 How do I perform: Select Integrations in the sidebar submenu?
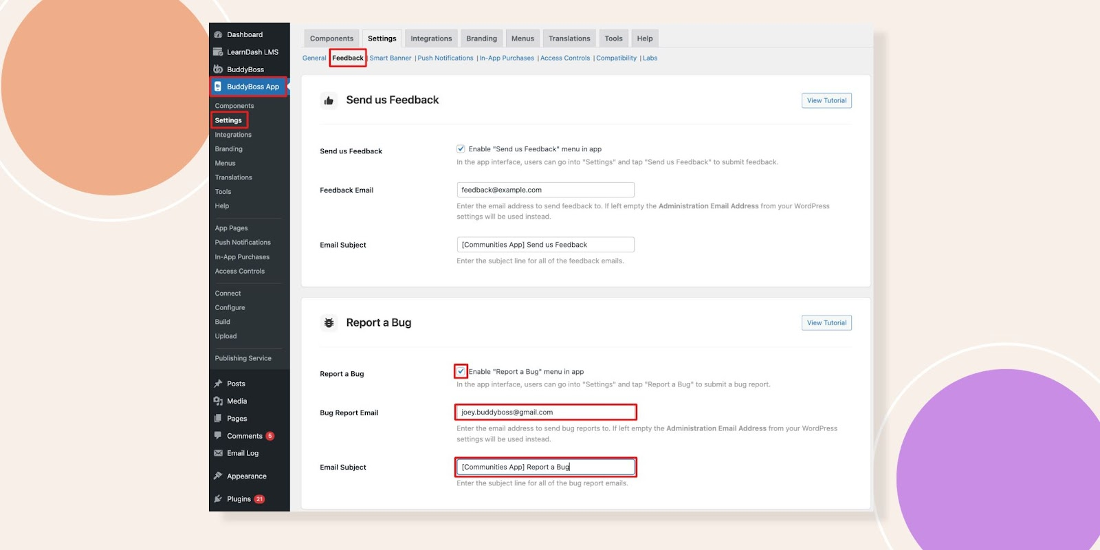tap(233, 135)
